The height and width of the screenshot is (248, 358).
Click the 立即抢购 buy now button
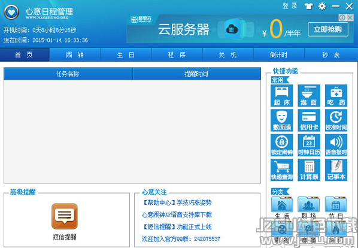tap(328, 29)
